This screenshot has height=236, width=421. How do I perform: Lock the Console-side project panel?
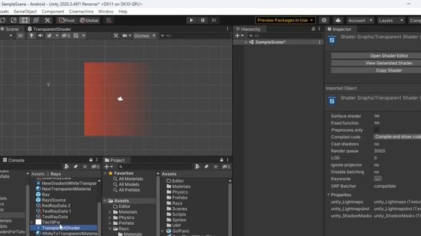coord(91,160)
